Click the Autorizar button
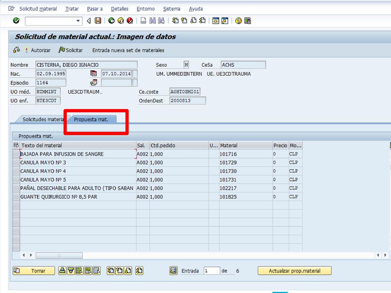Screen dimensions: 391x293 pyautogui.click(x=38, y=50)
